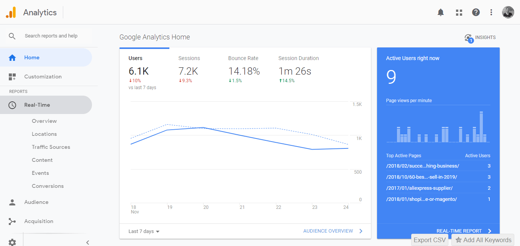Click the /2018/02/succe...hing-business/ page row
Viewport: 520px width, 246px height.
[438, 166]
